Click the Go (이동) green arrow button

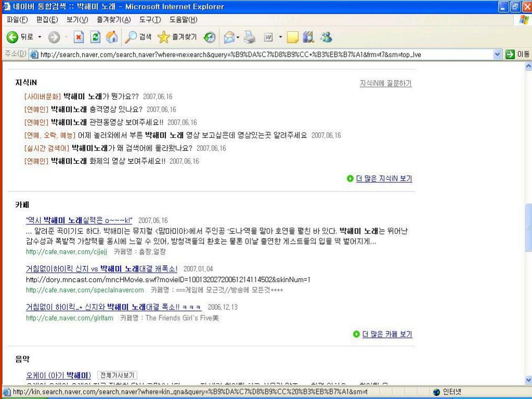coord(517,54)
